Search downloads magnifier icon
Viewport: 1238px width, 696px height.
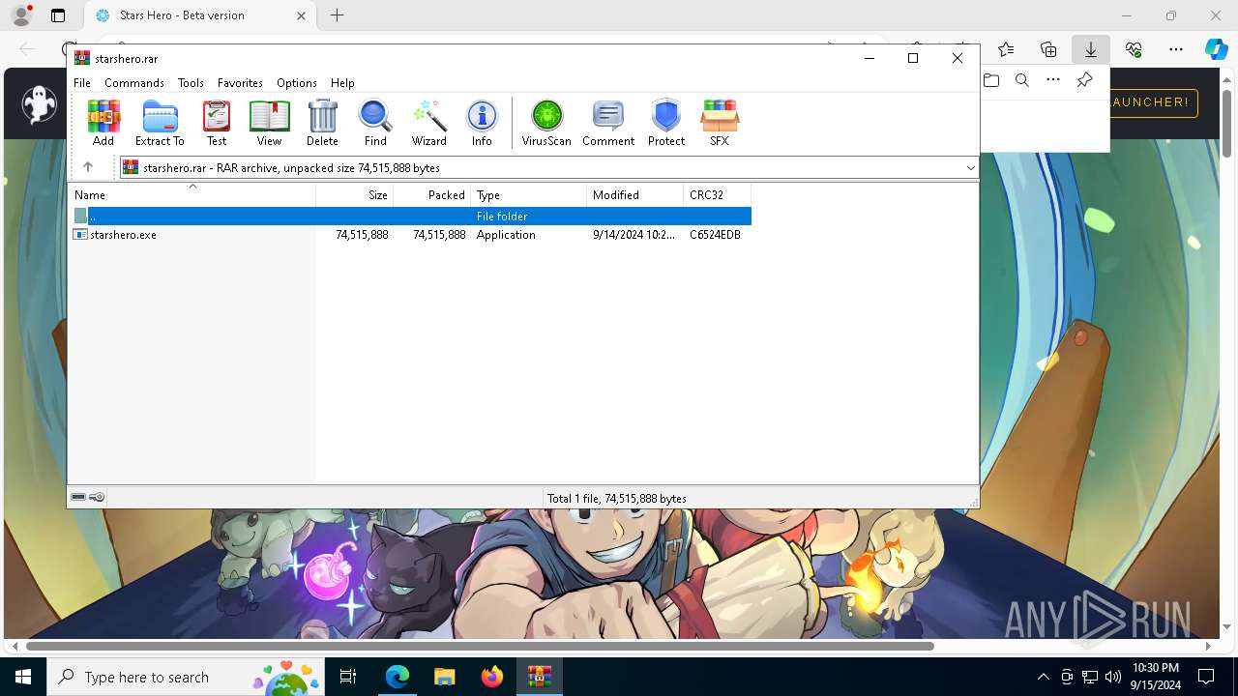point(1022,80)
